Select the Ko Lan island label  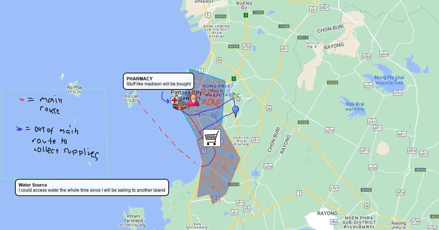(x=132, y=98)
